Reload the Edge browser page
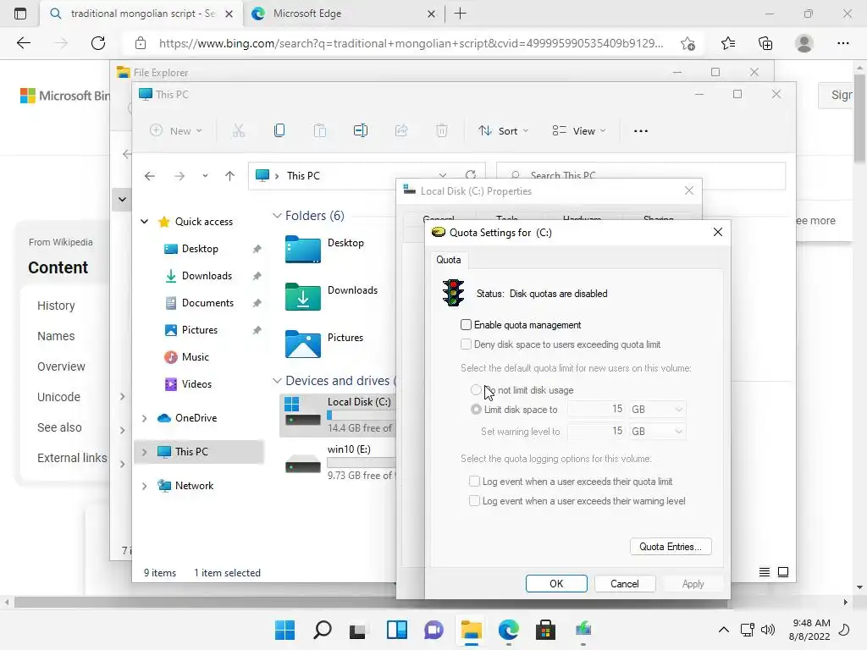This screenshot has height=650, width=867. click(98, 43)
